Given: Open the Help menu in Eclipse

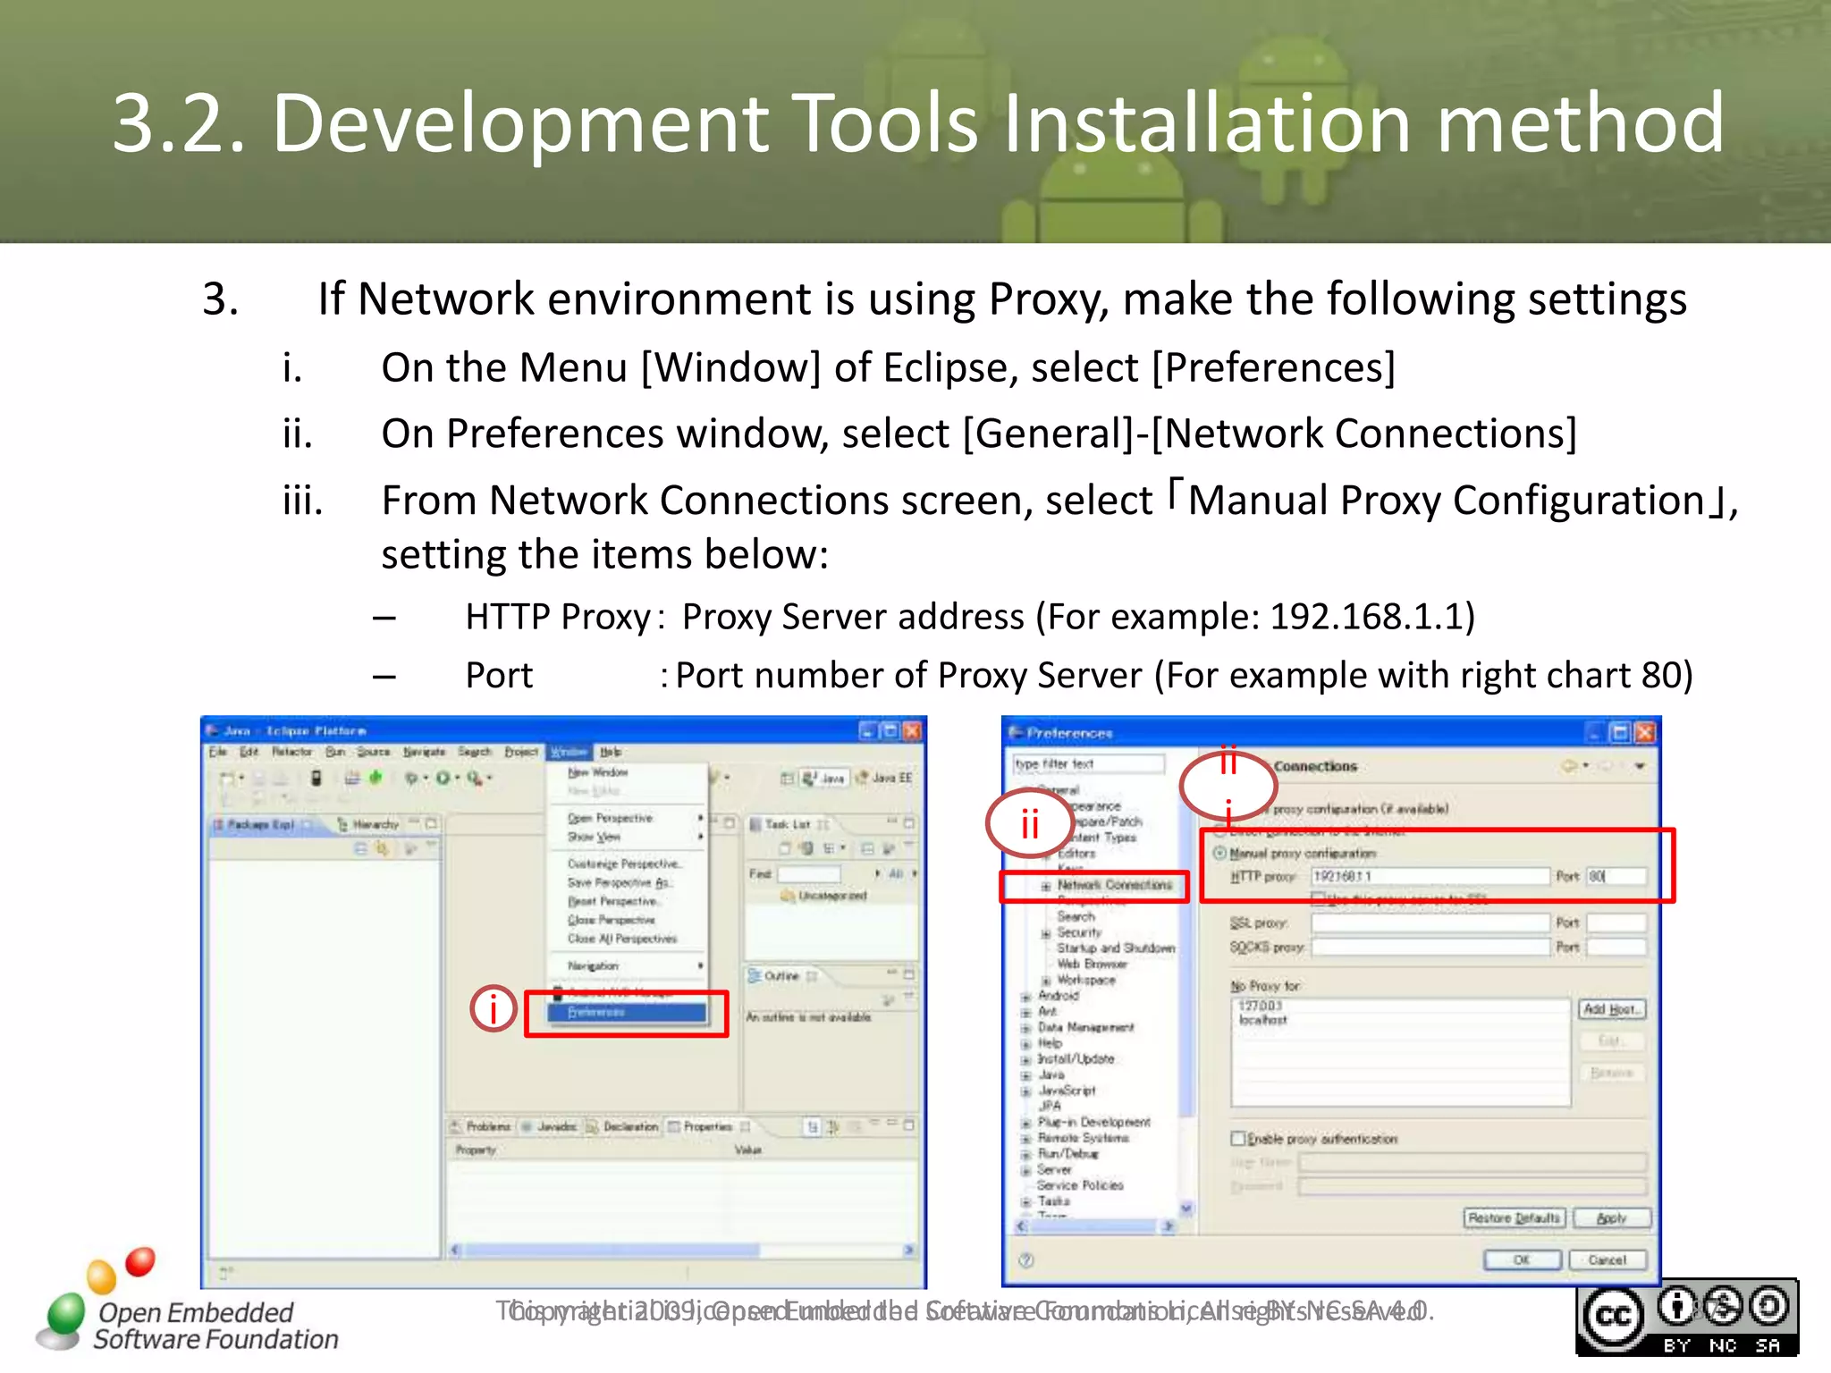Looking at the screenshot, I should click(x=611, y=752).
